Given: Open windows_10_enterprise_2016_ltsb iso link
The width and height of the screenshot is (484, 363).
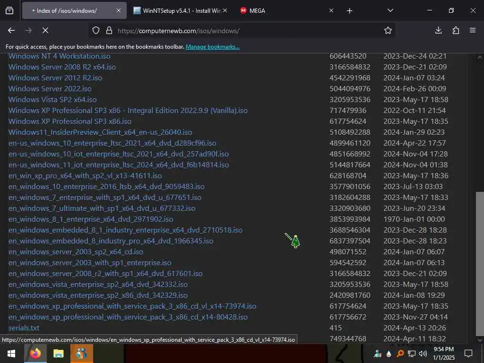Looking at the screenshot, I should pos(106,186).
